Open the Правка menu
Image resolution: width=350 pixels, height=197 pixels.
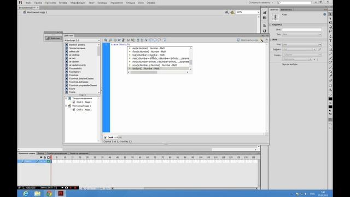click(38, 3)
